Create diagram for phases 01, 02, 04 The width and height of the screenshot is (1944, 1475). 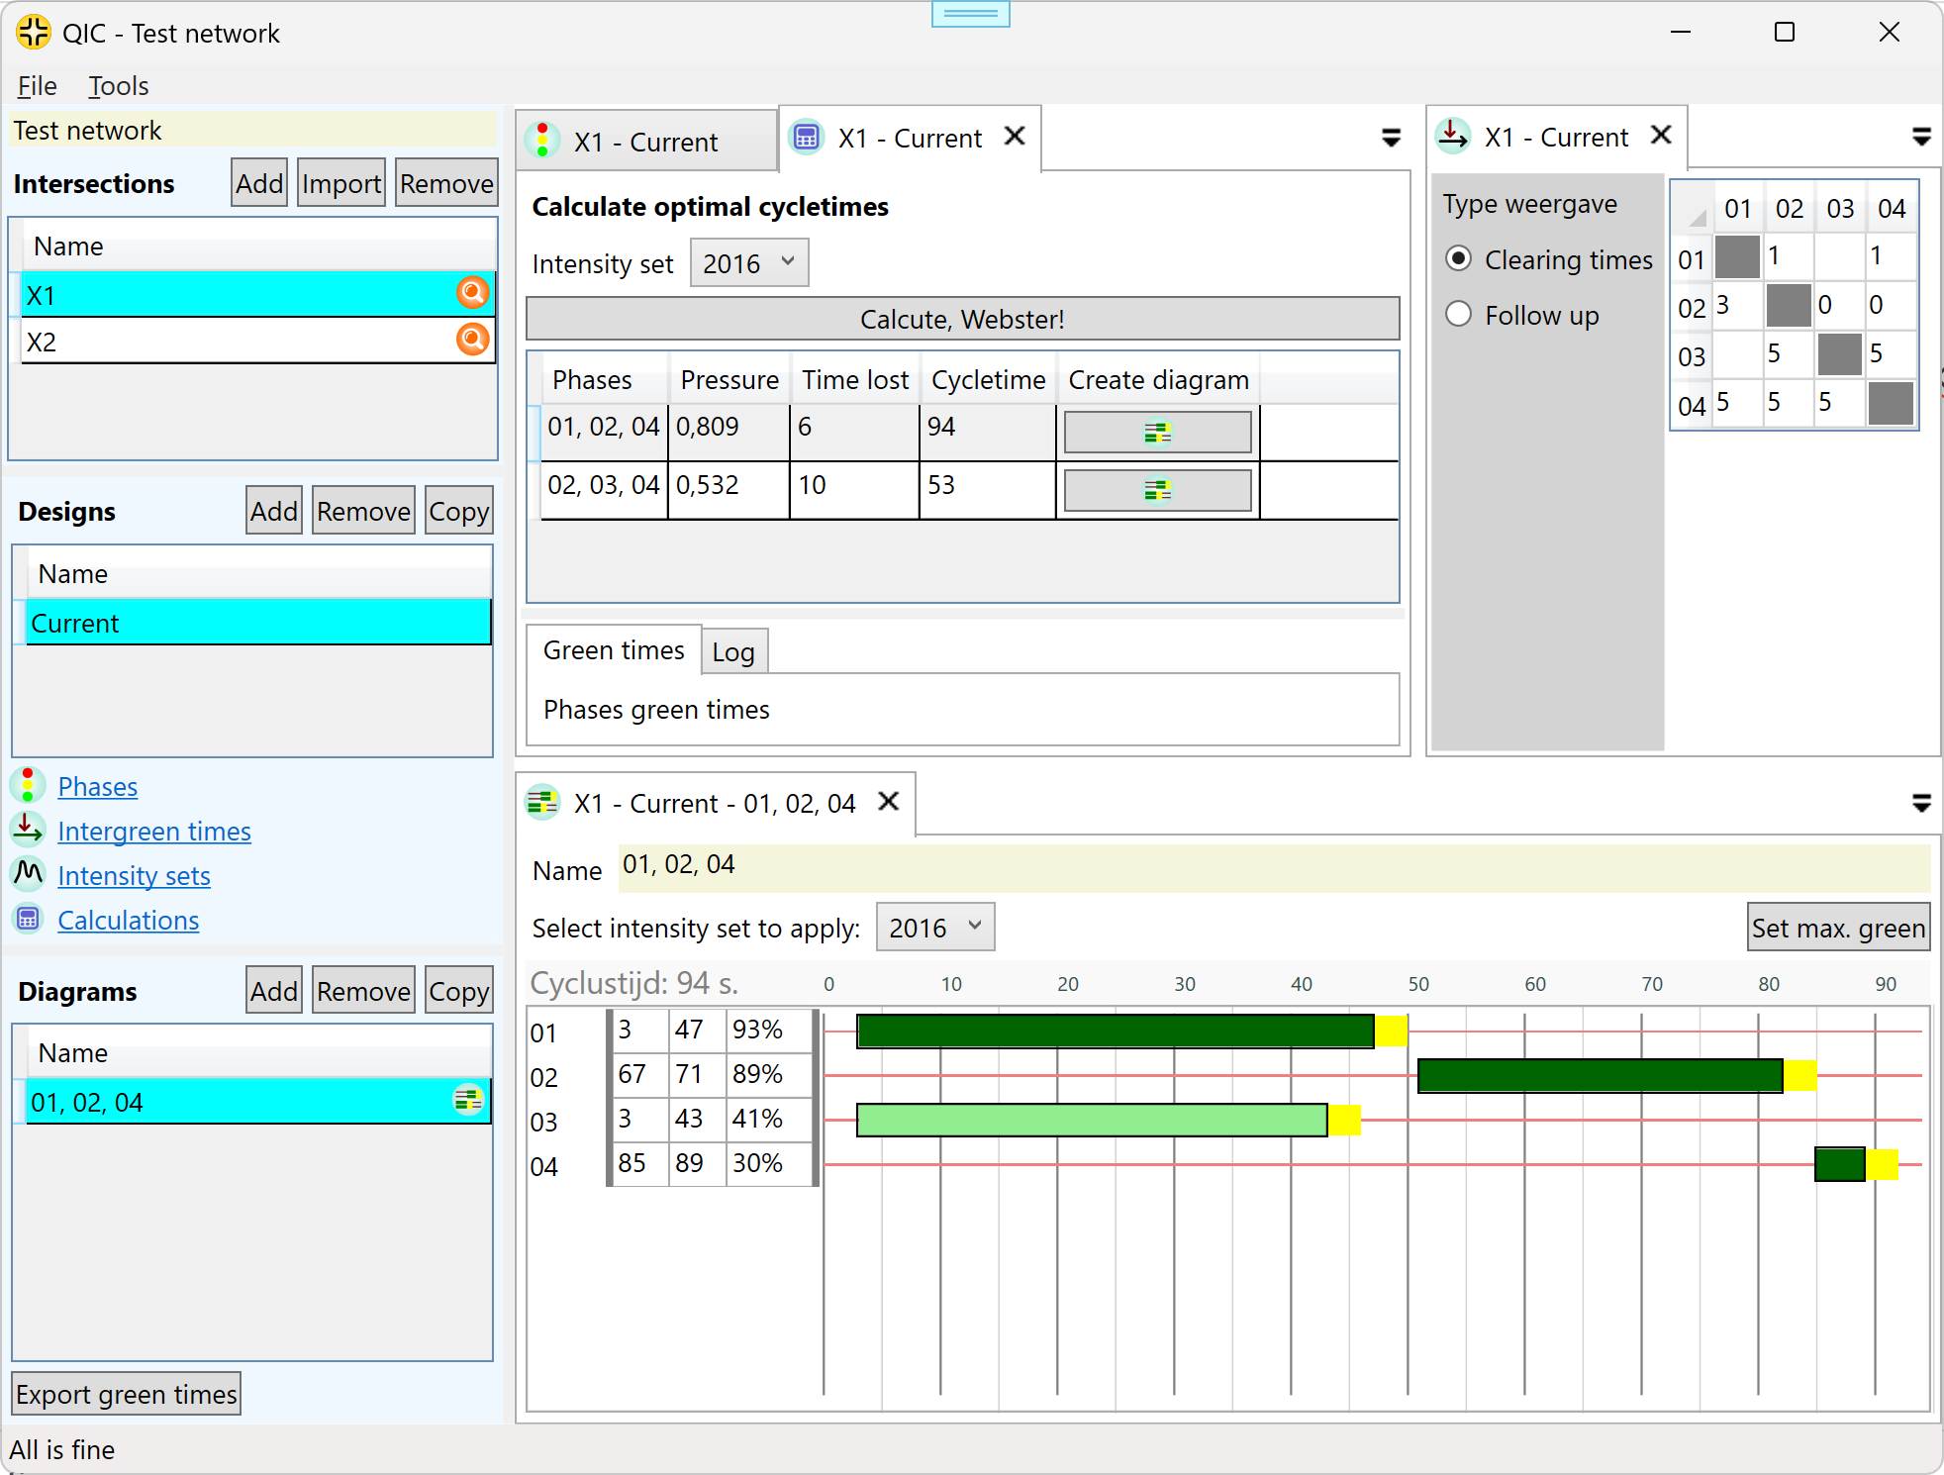[x=1158, y=433]
